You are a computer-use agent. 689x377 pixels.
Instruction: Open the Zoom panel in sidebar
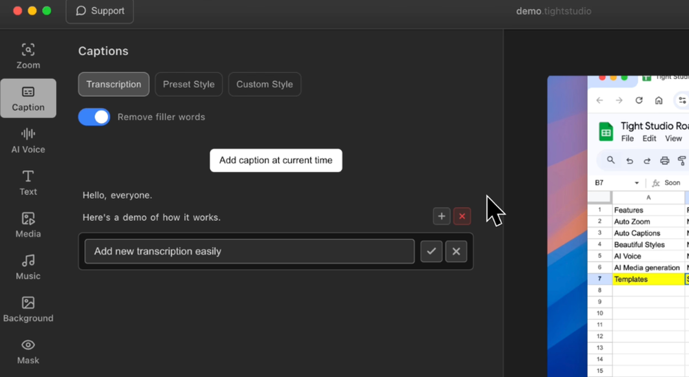28,56
